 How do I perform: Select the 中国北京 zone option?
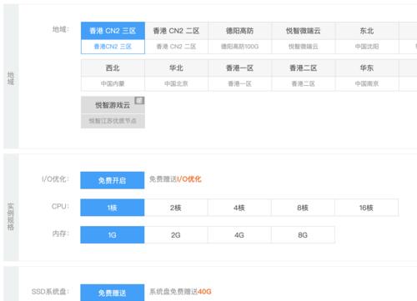(176, 83)
